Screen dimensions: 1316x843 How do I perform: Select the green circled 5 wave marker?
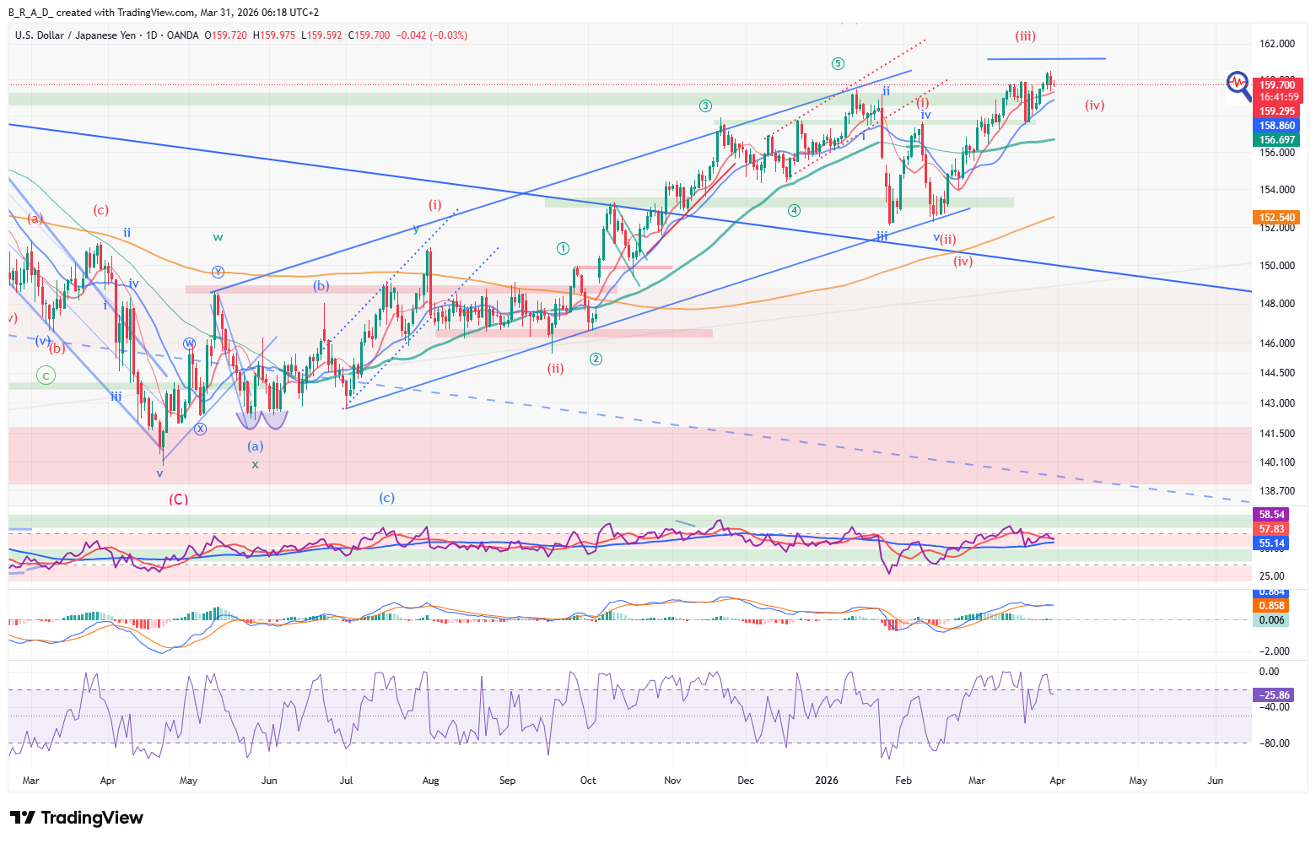point(837,63)
